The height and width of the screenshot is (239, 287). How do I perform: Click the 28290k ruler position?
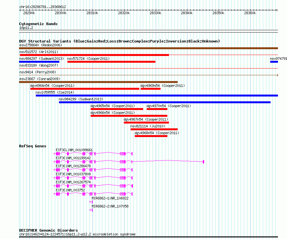coord(29,13)
